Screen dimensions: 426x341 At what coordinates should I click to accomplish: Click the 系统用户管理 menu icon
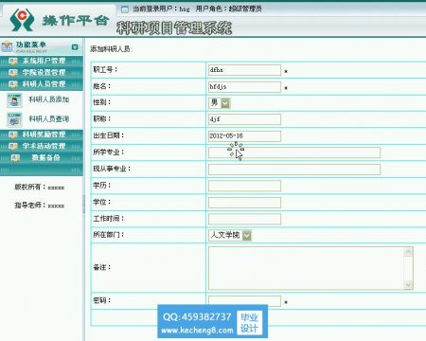pos(13,61)
